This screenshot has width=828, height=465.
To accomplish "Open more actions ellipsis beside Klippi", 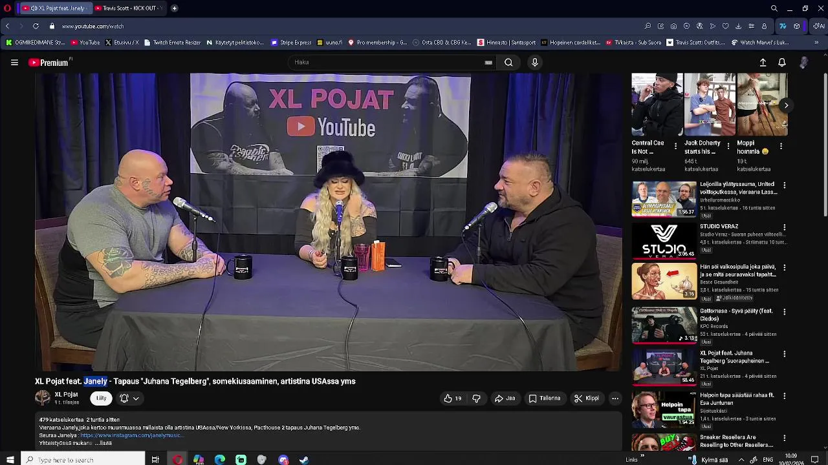I will click(x=615, y=398).
